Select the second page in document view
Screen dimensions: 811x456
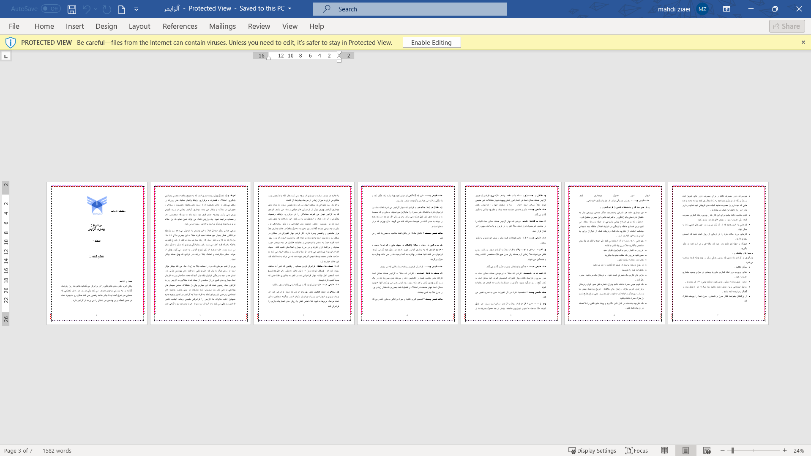pos(200,253)
